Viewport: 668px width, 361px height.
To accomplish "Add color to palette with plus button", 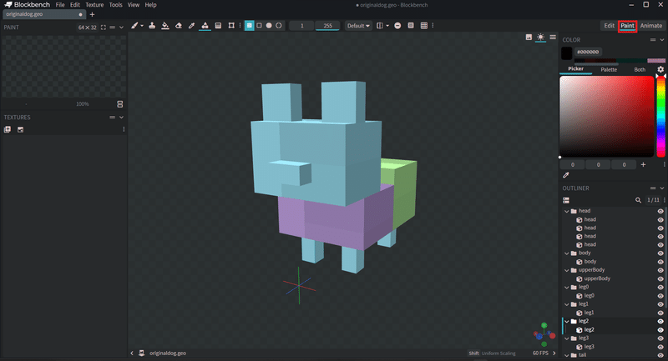I will pos(643,164).
